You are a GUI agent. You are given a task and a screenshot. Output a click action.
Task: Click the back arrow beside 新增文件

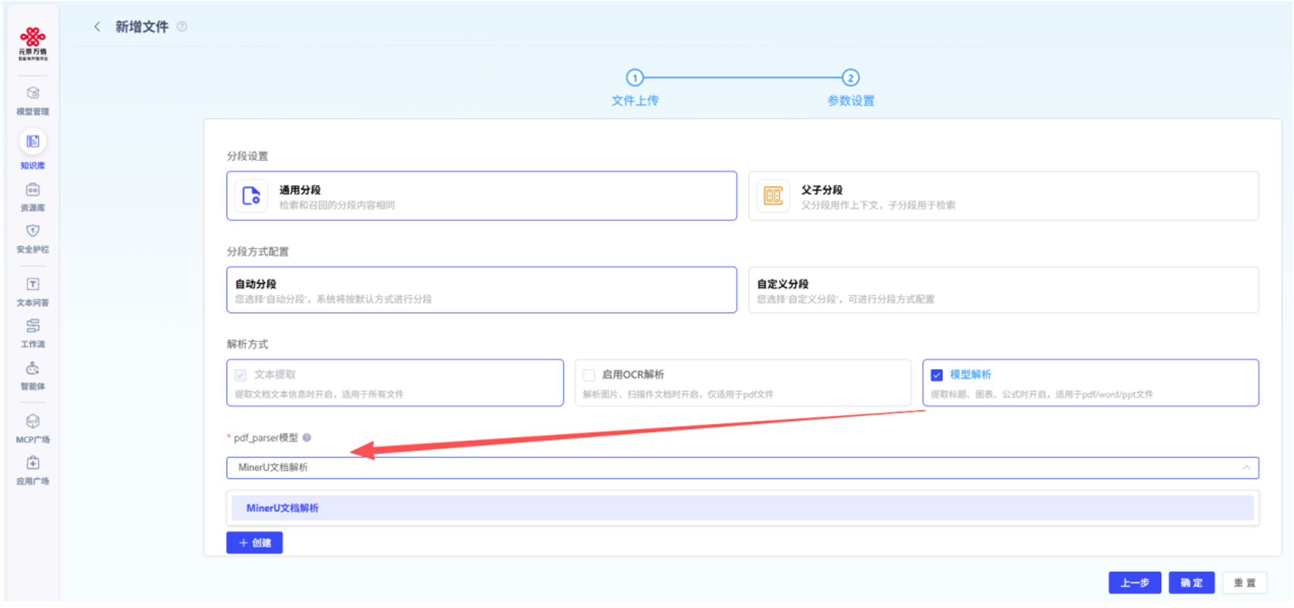pos(97,27)
